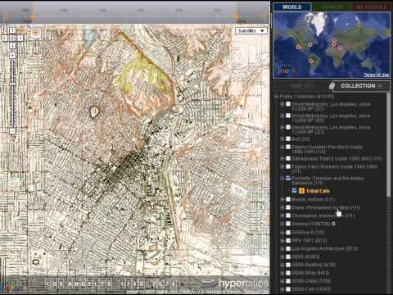
Task: Tick the Tribal Cafe checkbox
Action: pyautogui.click(x=294, y=190)
